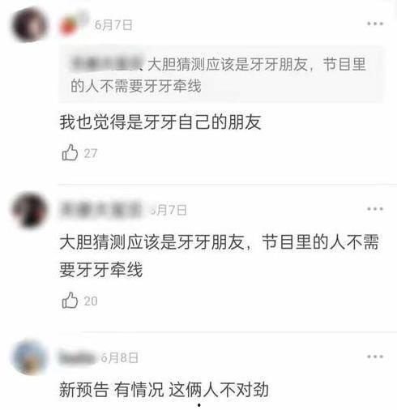The height and width of the screenshot is (410, 397).
Task: Tap the first commenter's red badge icon
Action: click(67, 26)
